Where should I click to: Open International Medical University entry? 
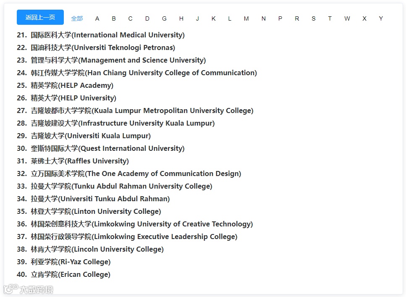101,35
